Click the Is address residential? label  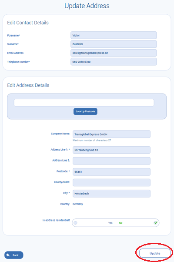click(56, 220)
